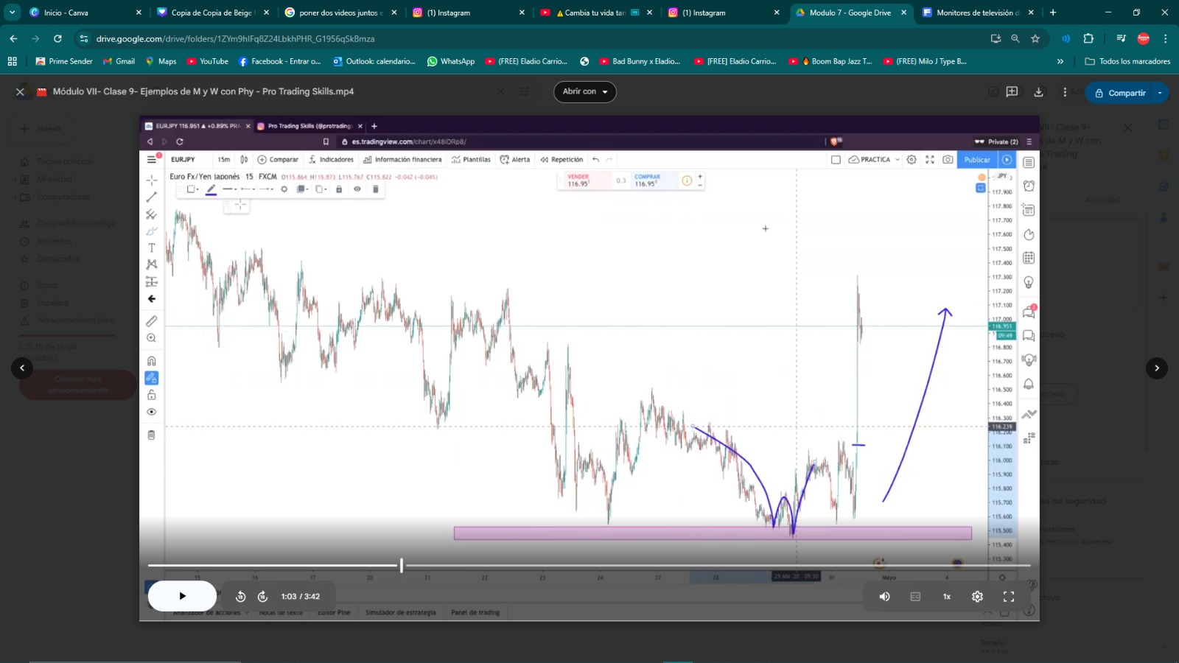Open the browser extensions puzzle menu

pyautogui.click(x=1088, y=38)
